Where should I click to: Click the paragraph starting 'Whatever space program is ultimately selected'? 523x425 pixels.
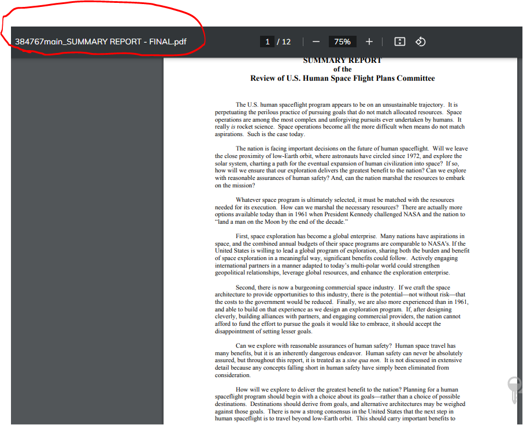coord(340,210)
